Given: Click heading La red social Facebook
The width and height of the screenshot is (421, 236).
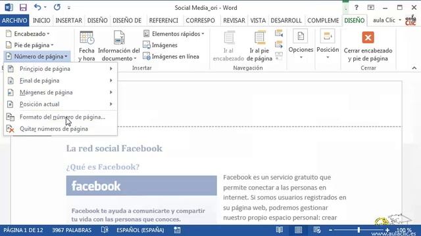Looking at the screenshot, I should tap(114, 149).
